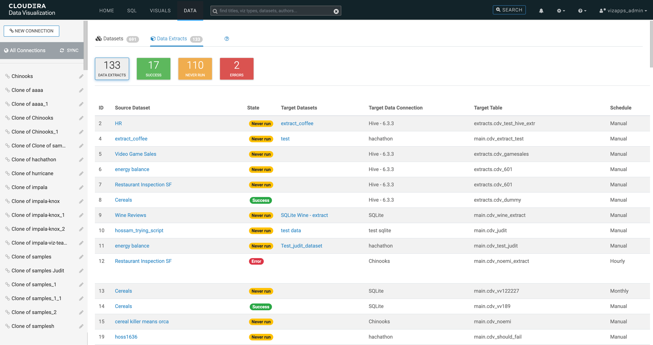Click the edit pencil next to Clone of samples Judit
653x345 pixels.
point(81,271)
